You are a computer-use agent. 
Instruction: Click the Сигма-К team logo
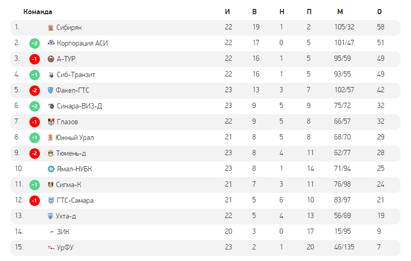pos(50,185)
